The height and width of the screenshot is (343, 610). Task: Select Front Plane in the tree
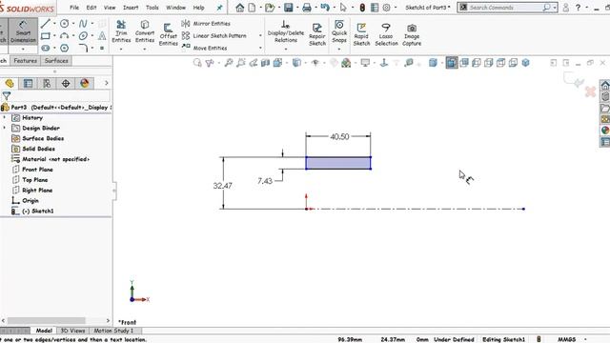tap(37, 170)
